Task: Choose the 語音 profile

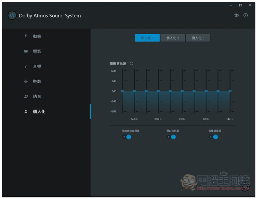Action: coord(37,96)
